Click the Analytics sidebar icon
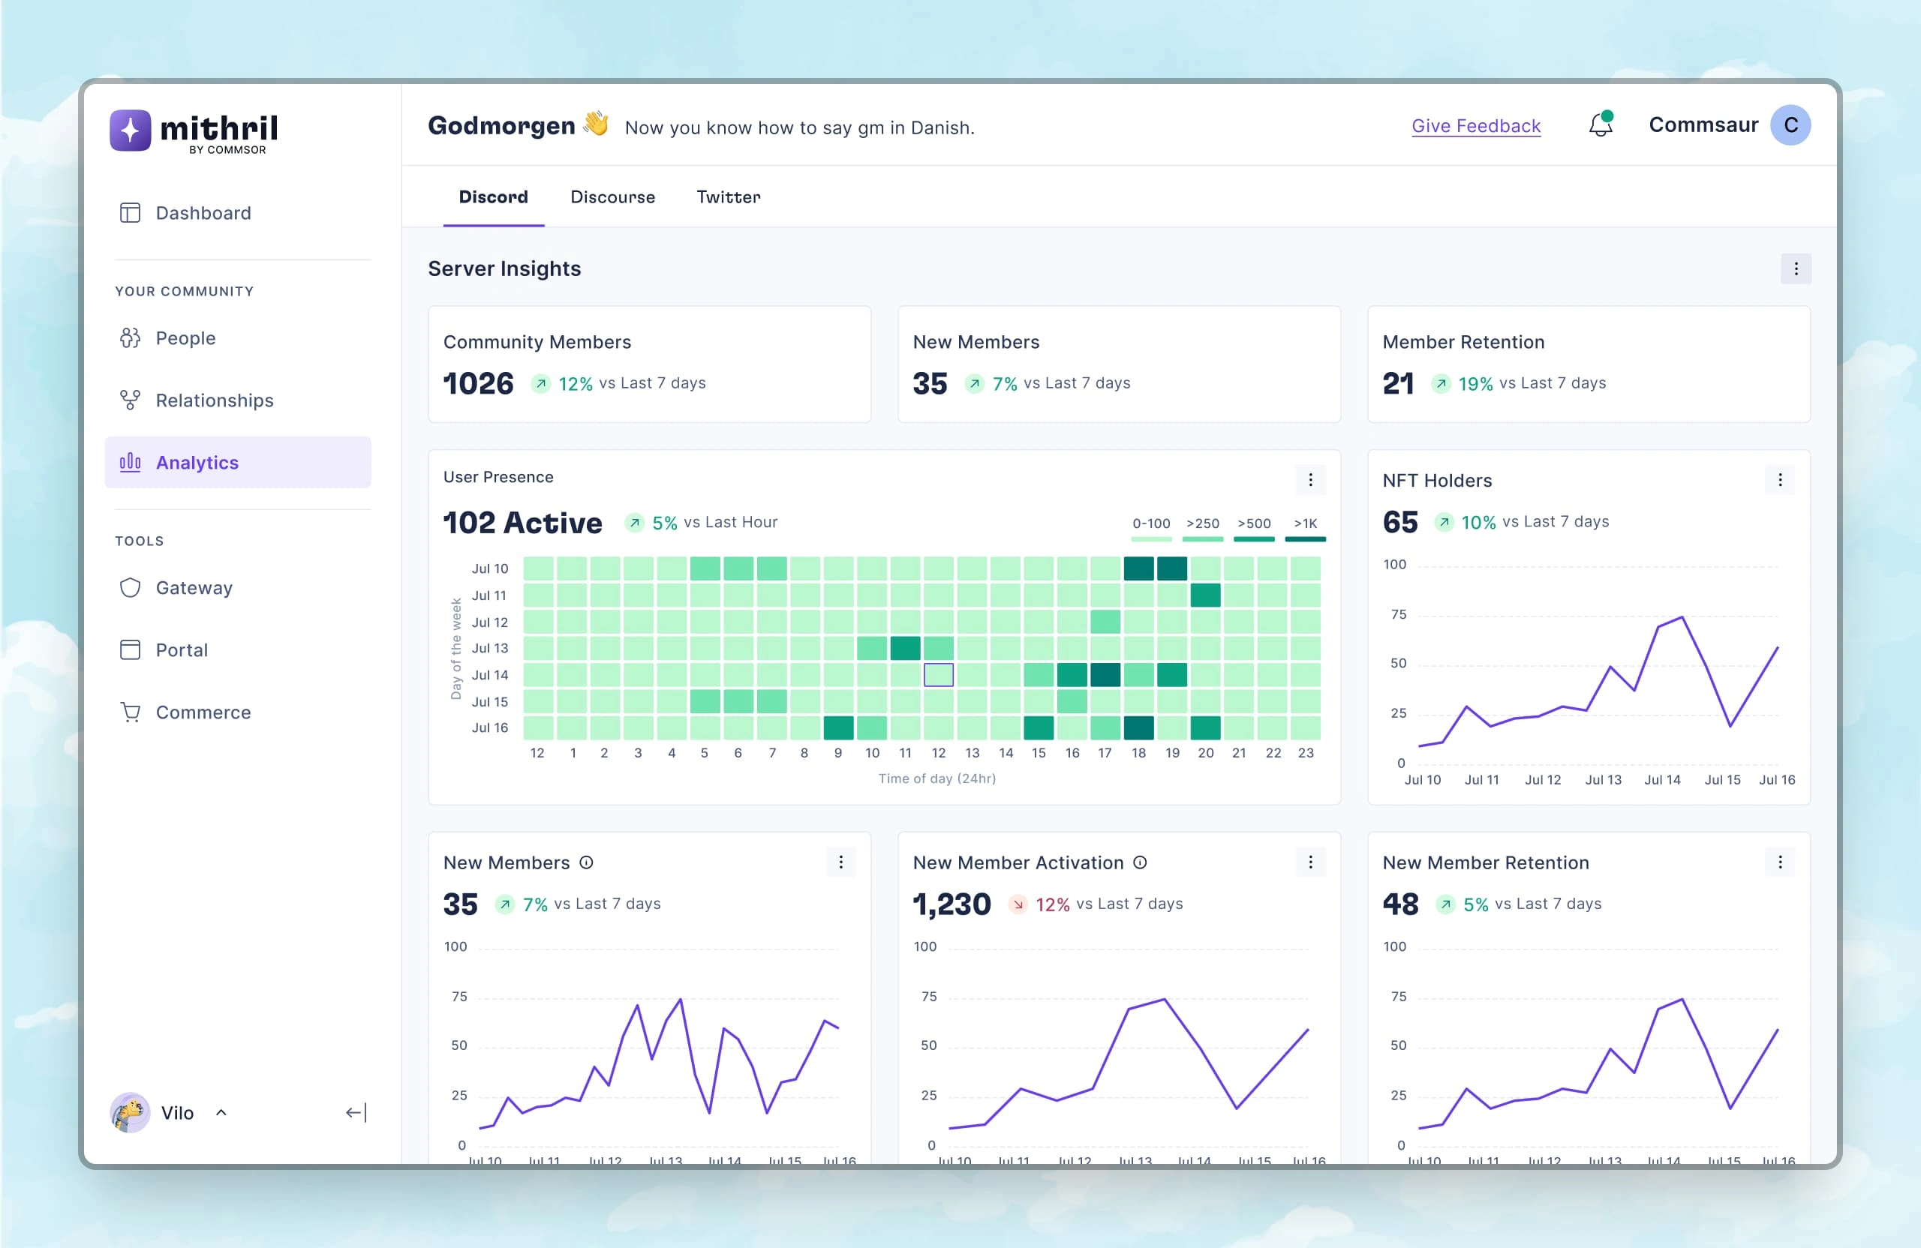This screenshot has width=1921, height=1248. pyautogui.click(x=131, y=460)
